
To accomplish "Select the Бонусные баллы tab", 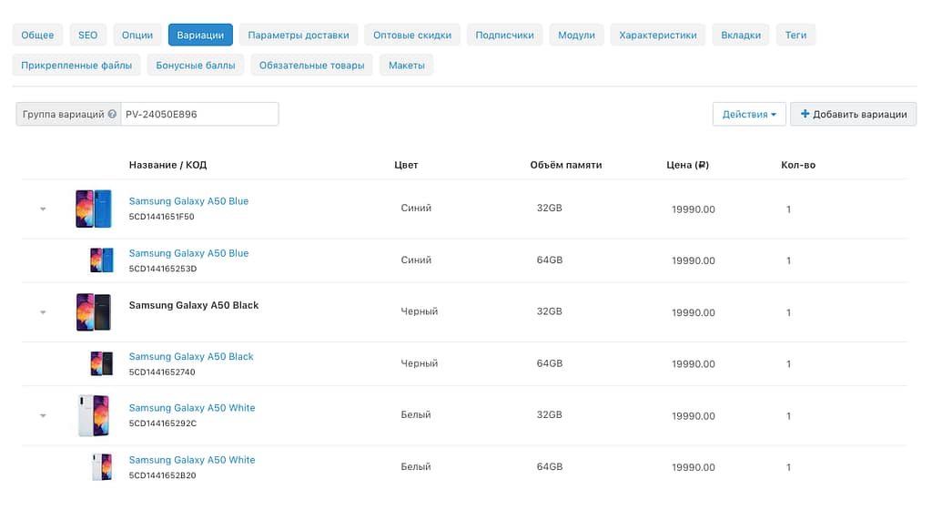I will click(196, 66).
